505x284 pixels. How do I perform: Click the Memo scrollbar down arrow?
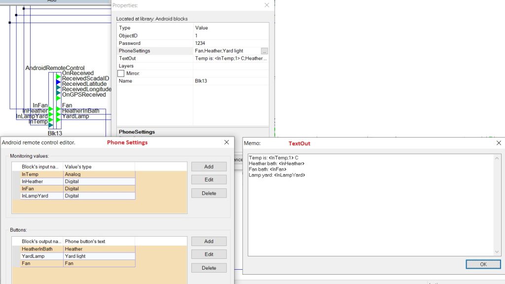tap(497, 252)
